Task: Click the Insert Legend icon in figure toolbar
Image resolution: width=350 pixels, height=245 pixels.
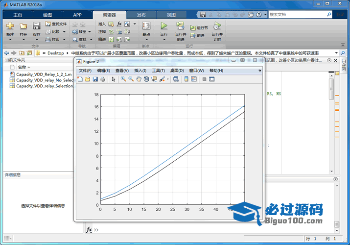Action: [x=194, y=79]
